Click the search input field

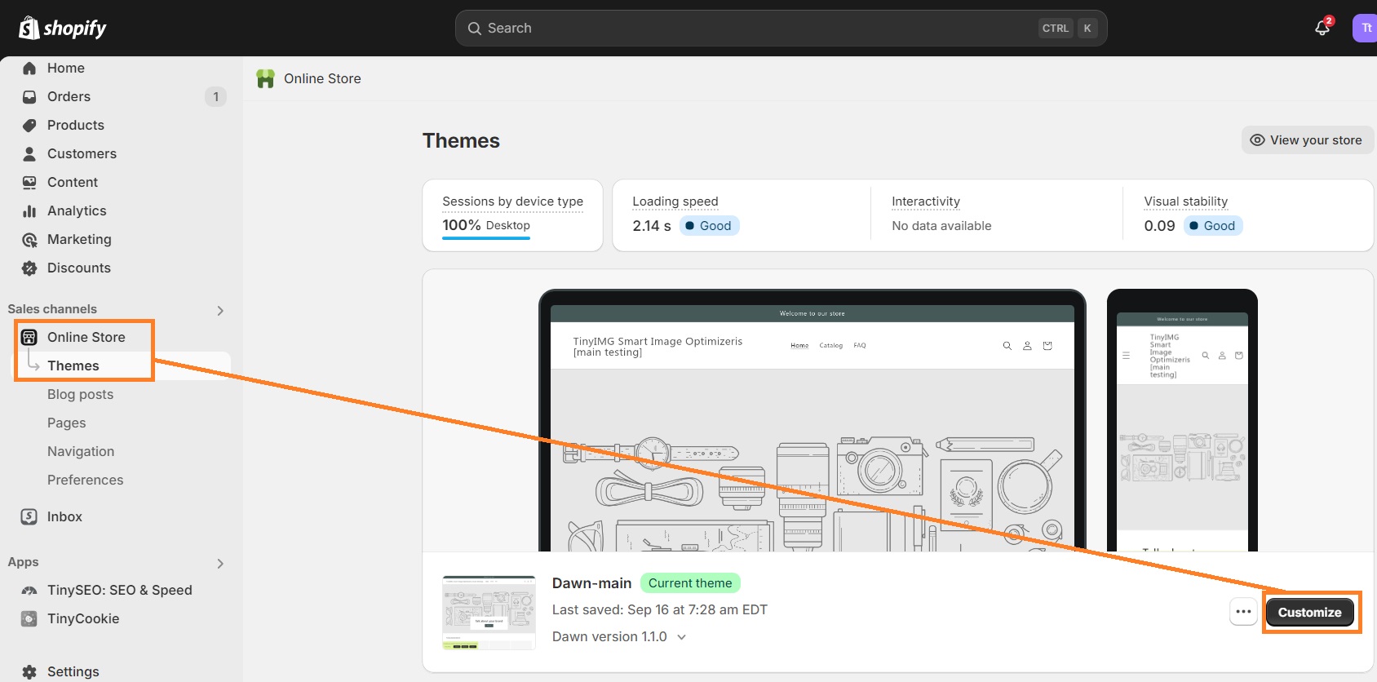[x=781, y=28]
